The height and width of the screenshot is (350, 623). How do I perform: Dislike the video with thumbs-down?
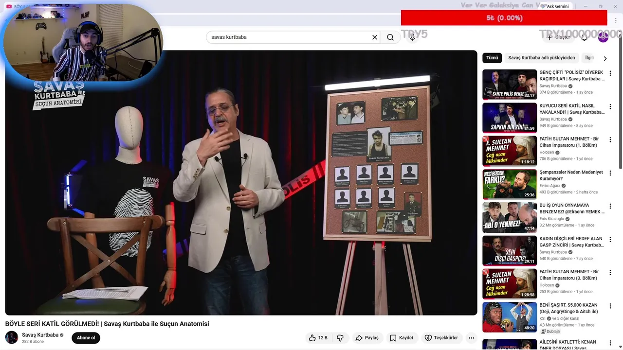(x=340, y=338)
